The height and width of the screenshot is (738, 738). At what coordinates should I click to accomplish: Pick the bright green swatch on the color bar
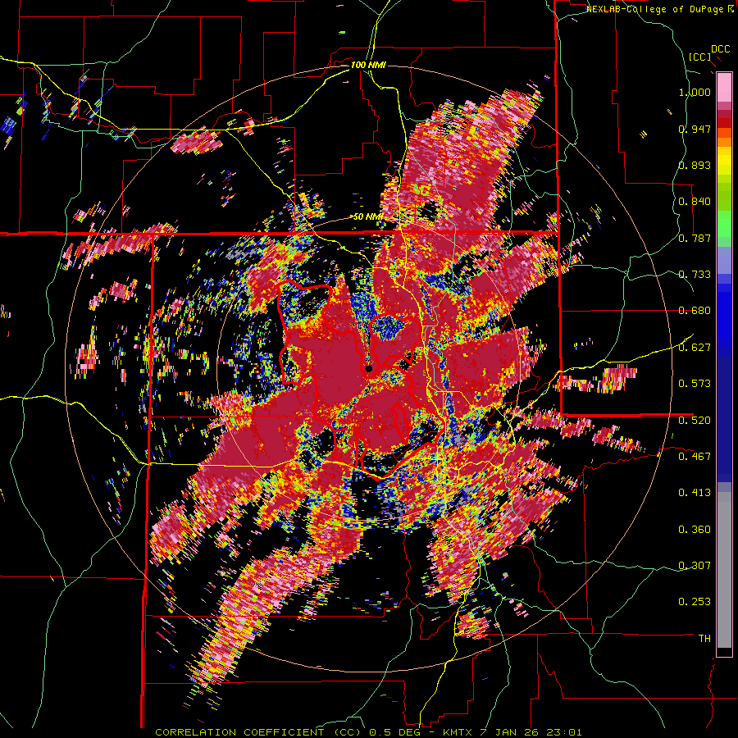pyautogui.click(x=724, y=224)
